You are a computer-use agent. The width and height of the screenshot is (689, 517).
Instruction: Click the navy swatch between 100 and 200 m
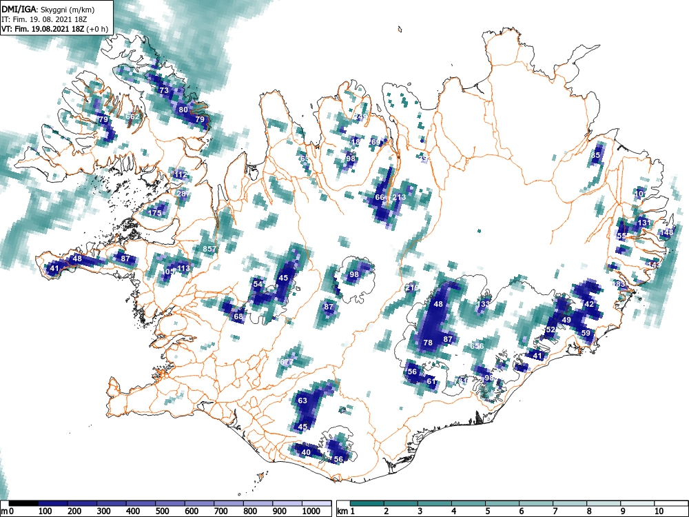pos(53,503)
